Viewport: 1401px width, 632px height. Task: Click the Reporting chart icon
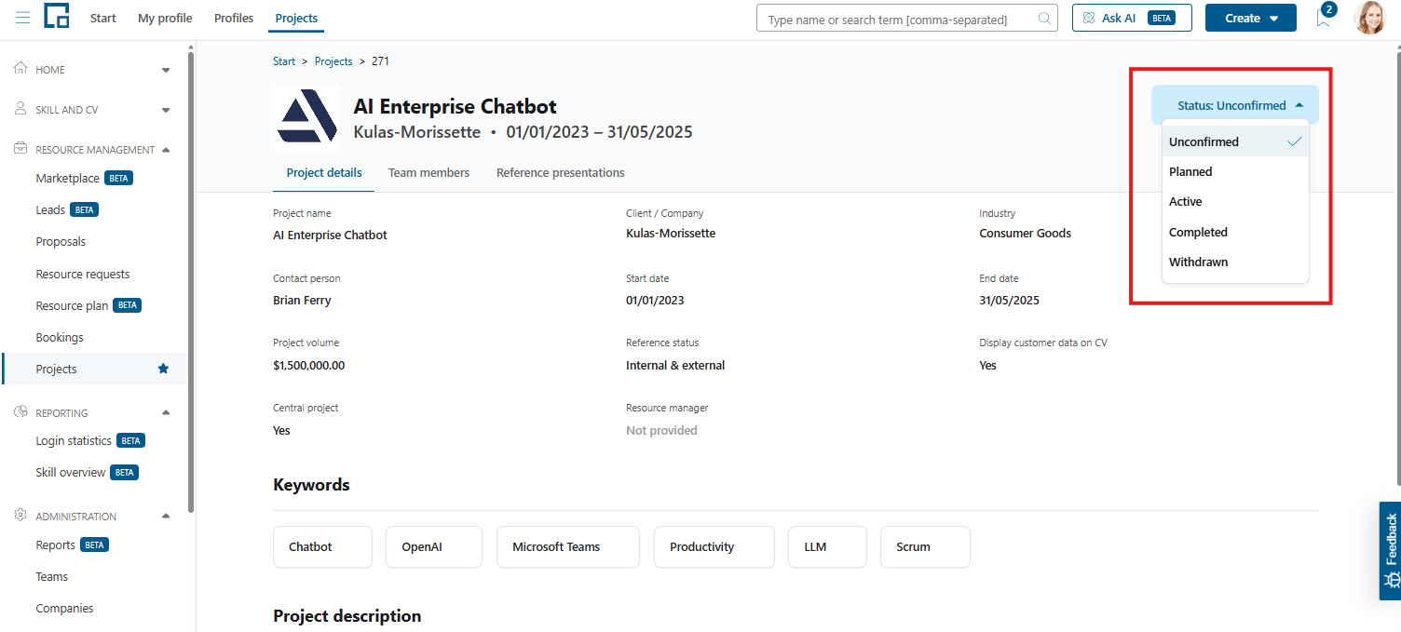tap(20, 412)
